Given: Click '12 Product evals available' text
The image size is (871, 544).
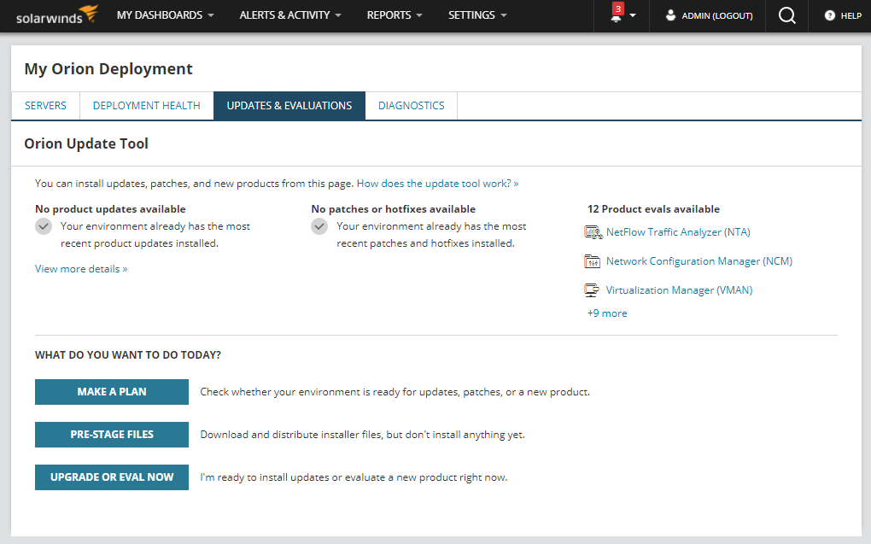Looking at the screenshot, I should [654, 209].
